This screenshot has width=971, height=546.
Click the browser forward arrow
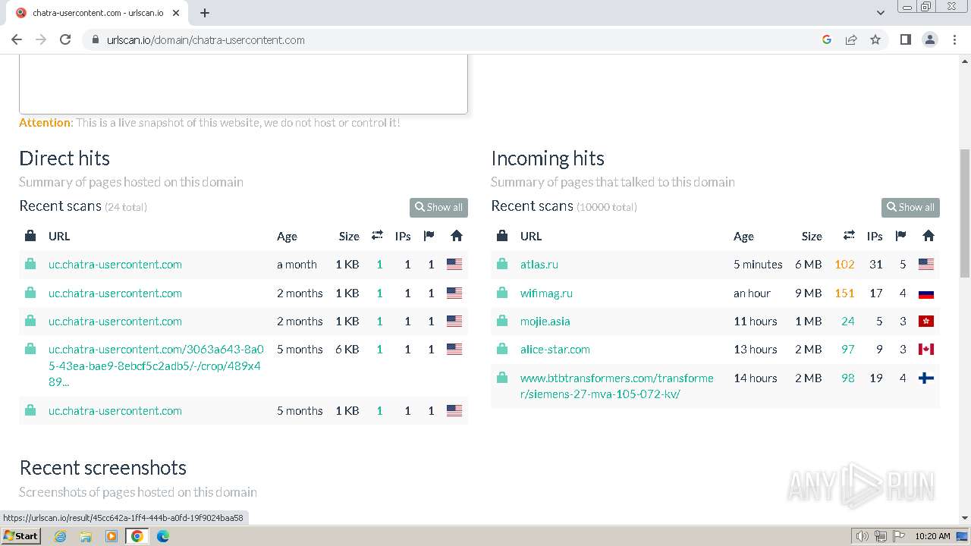(41, 39)
